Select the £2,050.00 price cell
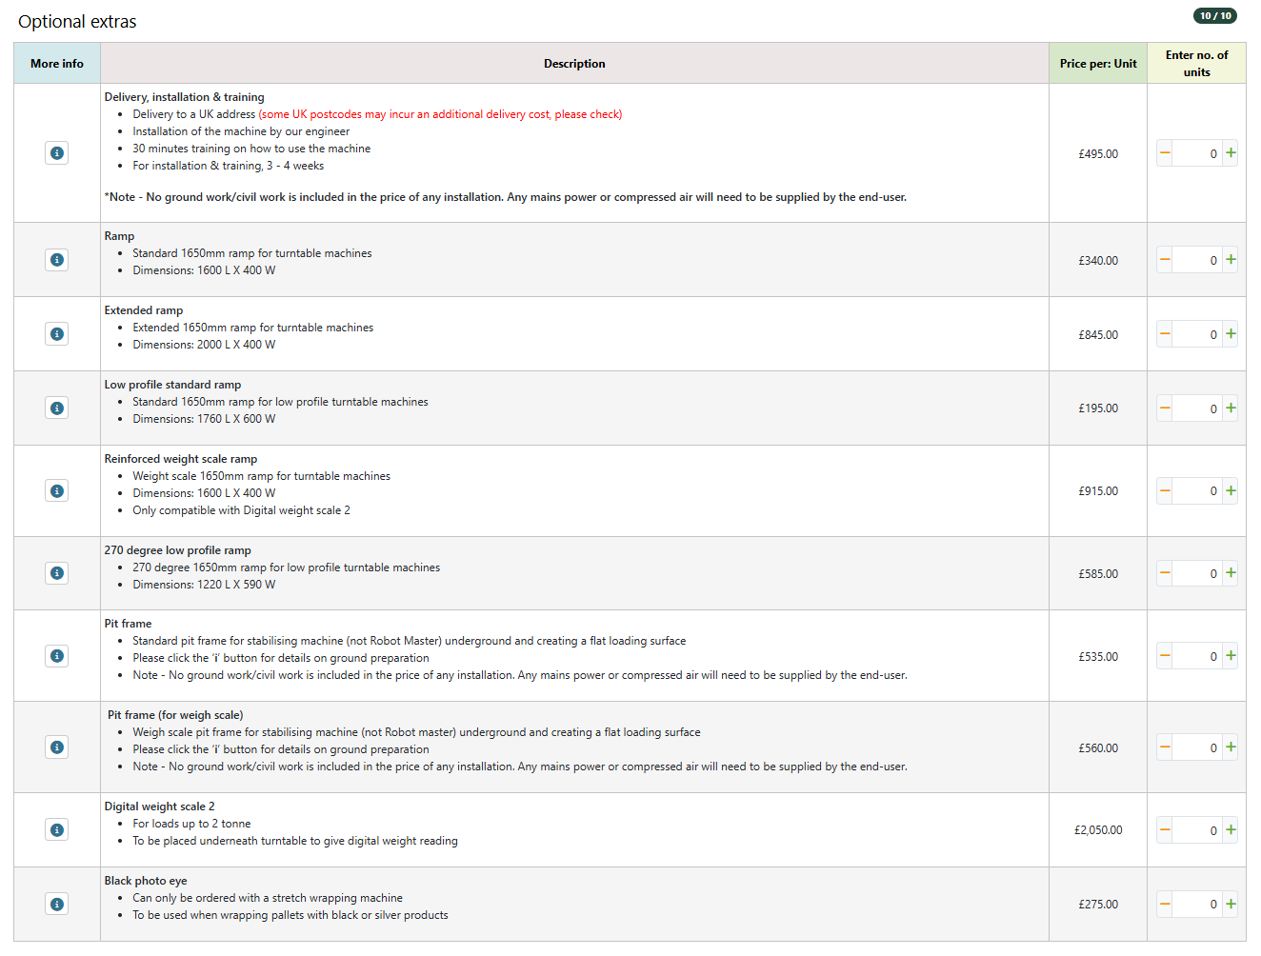The image size is (1261, 956). [x=1098, y=830]
